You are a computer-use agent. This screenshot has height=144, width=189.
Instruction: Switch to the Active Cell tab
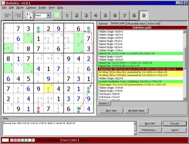click(x=153, y=23)
